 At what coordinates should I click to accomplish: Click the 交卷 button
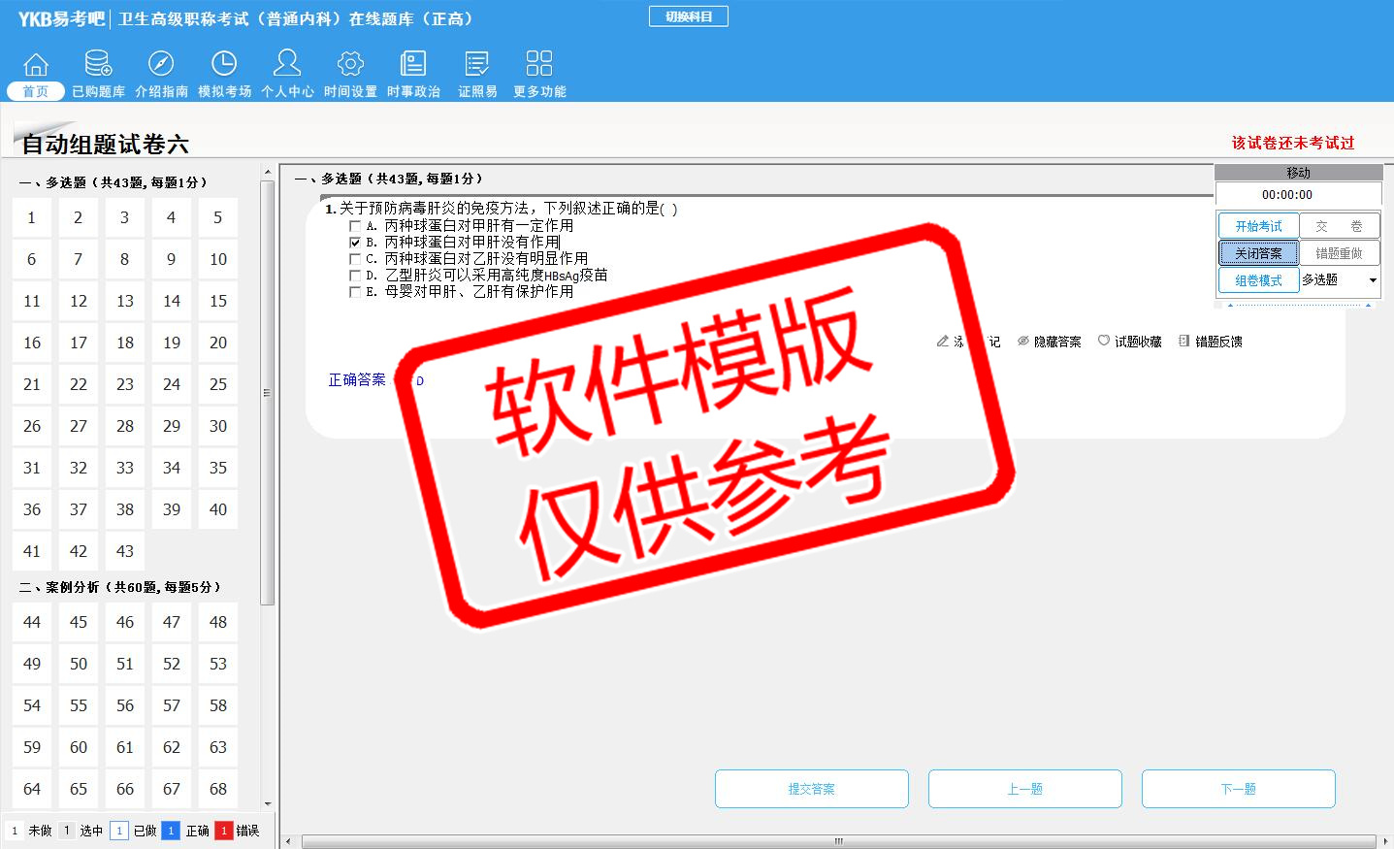[1339, 226]
